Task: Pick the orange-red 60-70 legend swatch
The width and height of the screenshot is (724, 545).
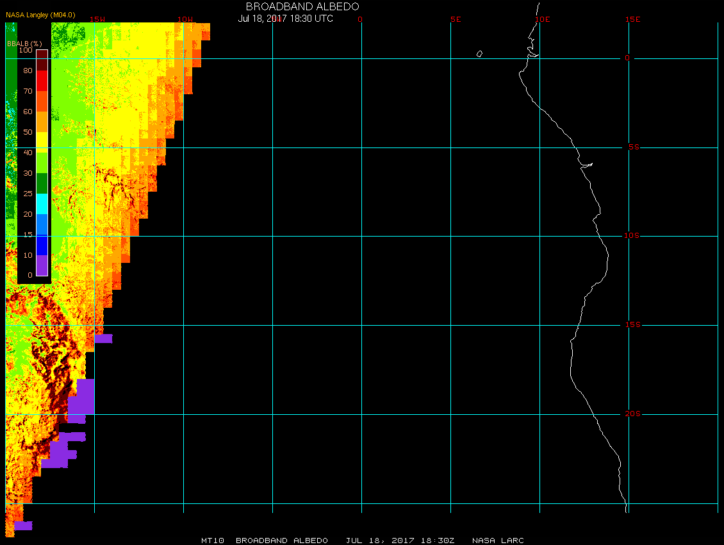Action: pos(42,101)
